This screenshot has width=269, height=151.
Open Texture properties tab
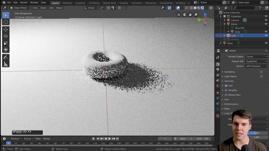(x=218, y=116)
